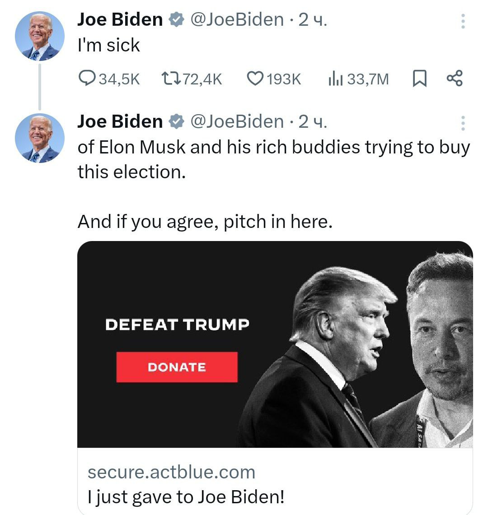Image resolution: width=488 pixels, height=515 pixels.
Task: Share the first tweet via share icon
Action: [455, 79]
